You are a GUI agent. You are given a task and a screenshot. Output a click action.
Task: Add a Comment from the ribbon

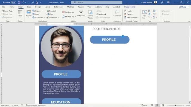coord(117,13)
